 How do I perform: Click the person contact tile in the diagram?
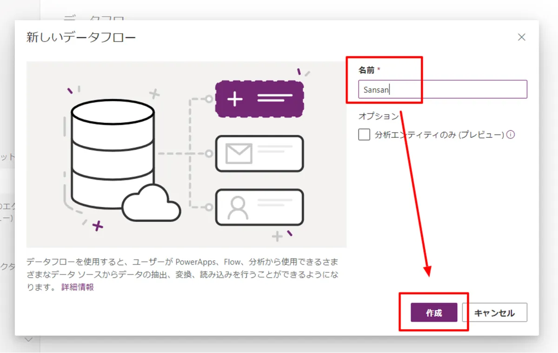pos(259,207)
